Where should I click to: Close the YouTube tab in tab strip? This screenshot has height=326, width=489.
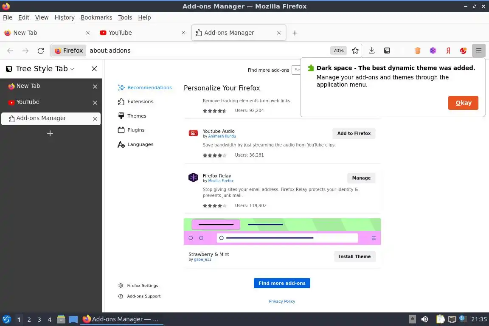[x=183, y=33]
